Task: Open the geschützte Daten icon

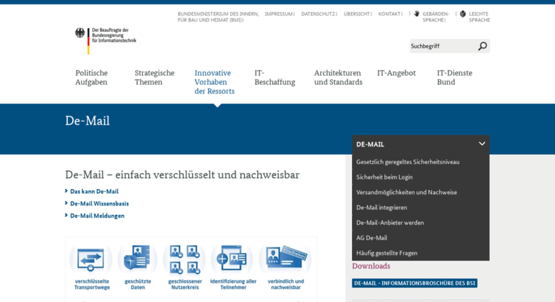Action: [137, 258]
